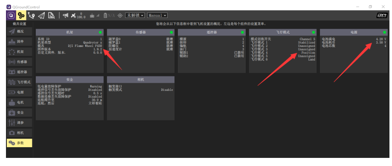Open 参数 parameters page in sidebar
Image resolution: width=392 pixels, height=166 pixels.
(x=20, y=143)
